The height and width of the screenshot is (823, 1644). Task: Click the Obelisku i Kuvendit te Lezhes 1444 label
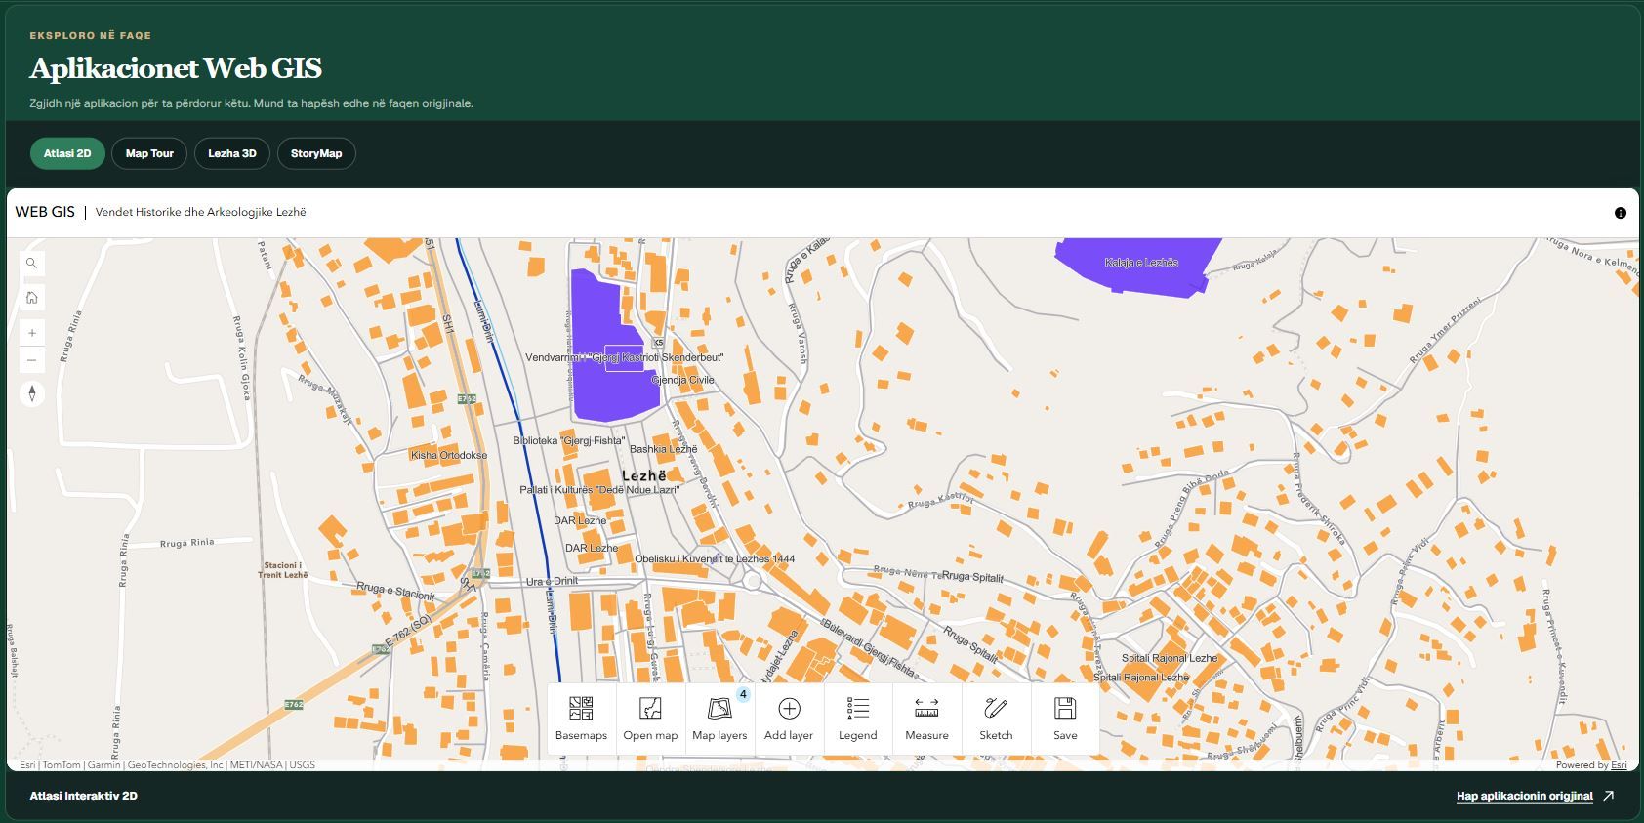pyautogui.click(x=715, y=559)
